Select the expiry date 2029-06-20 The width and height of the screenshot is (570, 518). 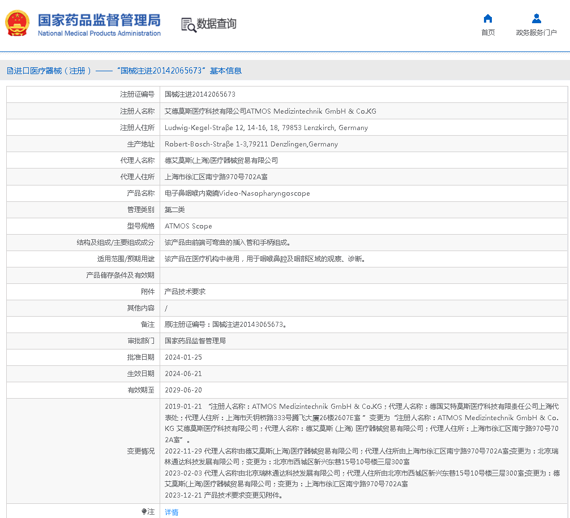coord(183,390)
